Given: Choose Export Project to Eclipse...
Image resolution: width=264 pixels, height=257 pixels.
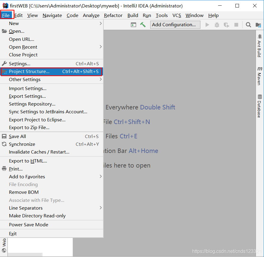Looking at the screenshot, I should pyautogui.click(x=52, y=120).
